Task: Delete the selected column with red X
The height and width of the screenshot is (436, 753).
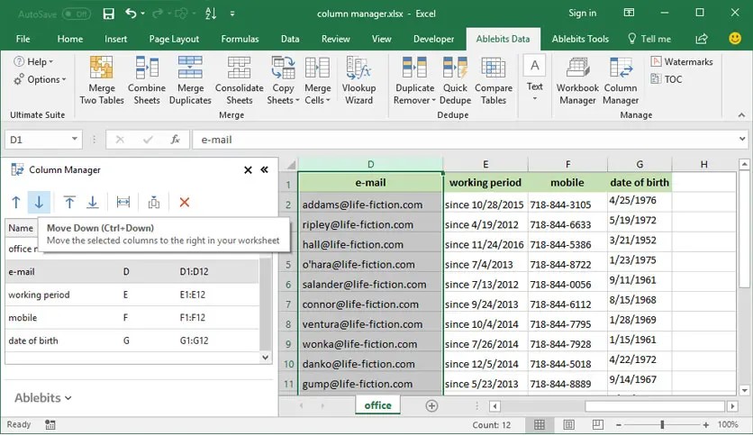Action: (x=185, y=203)
